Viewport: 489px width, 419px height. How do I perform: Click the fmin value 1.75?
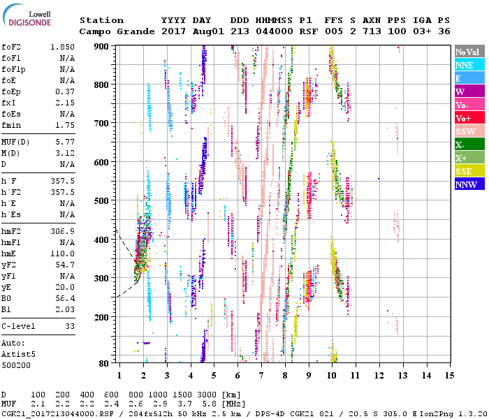(65, 126)
